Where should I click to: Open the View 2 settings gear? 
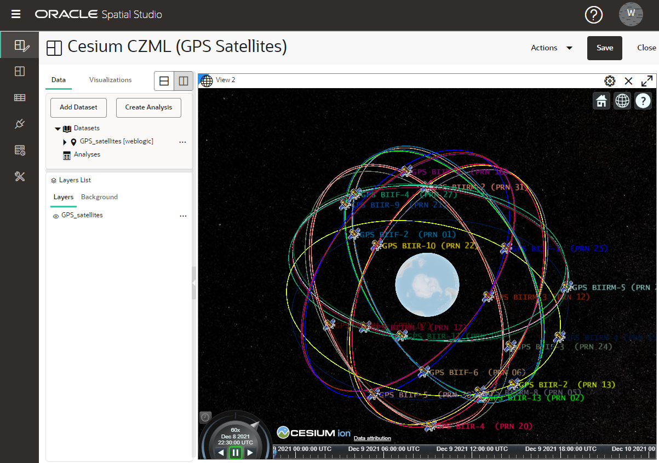pos(610,80)
